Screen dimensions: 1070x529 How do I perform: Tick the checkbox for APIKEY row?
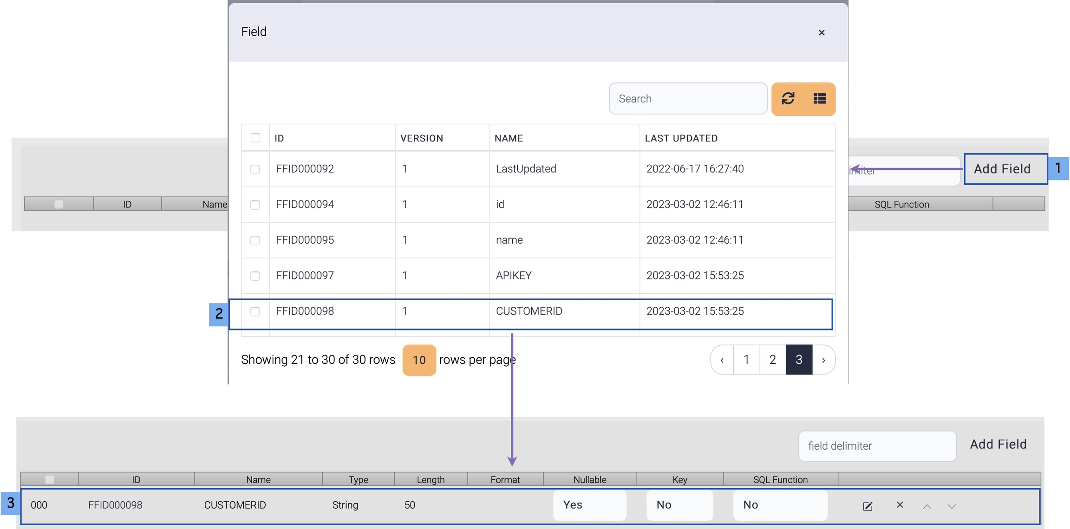(255, 276)
